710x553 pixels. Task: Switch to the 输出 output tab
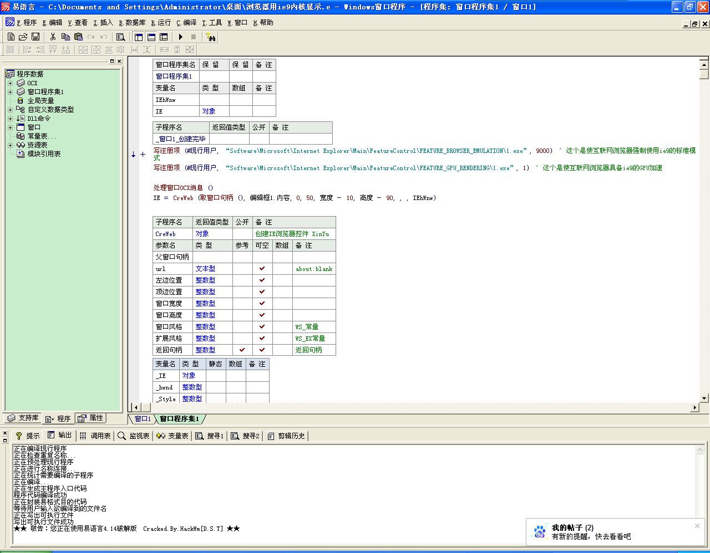tap(60, 436)
